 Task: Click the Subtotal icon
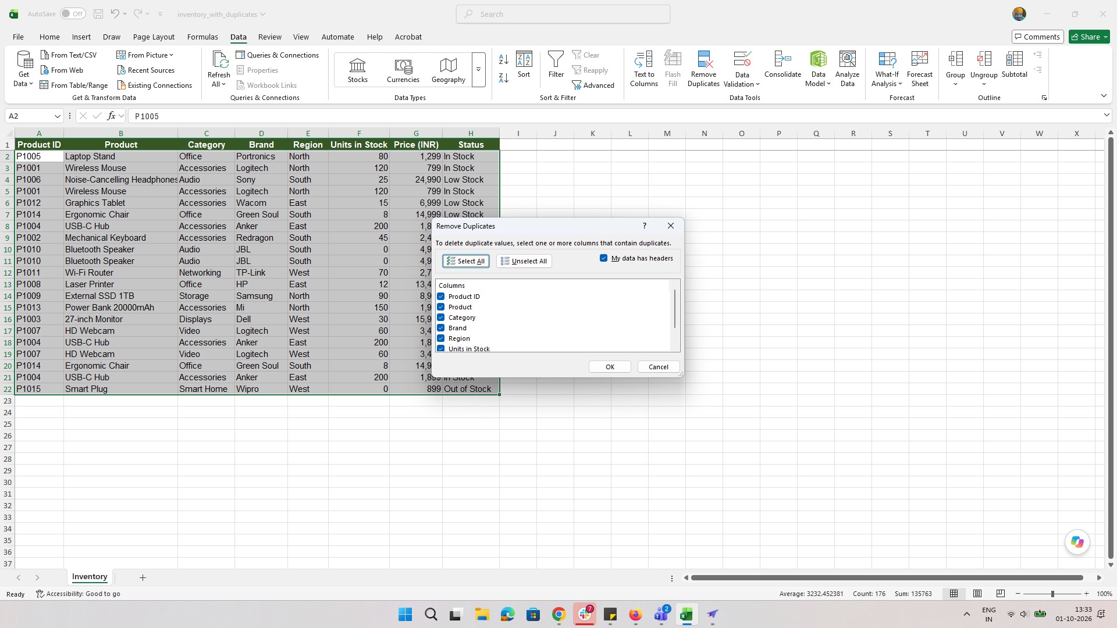pyautogui.click(x=1014, y=65)
